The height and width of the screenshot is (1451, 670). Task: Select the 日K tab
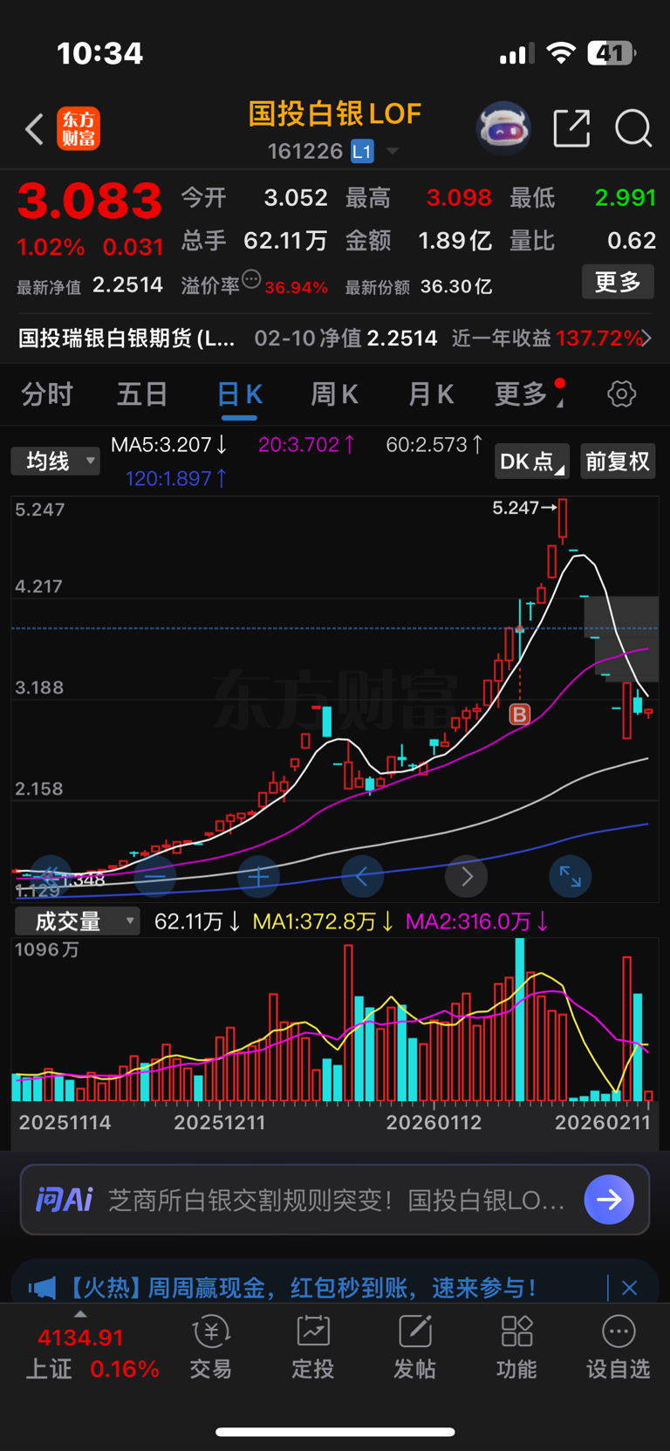(239, 395)
